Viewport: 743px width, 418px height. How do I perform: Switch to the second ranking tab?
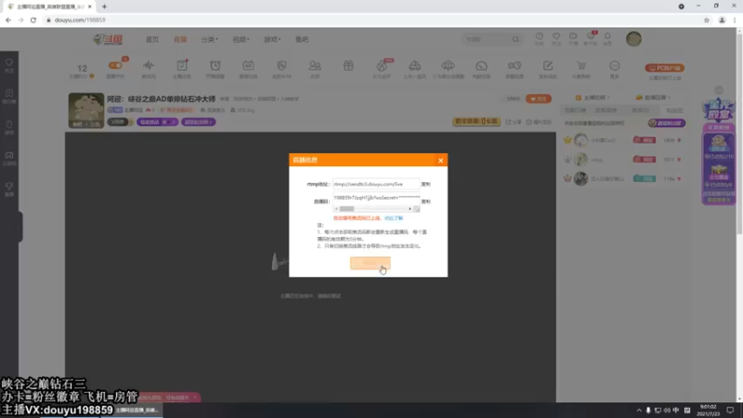[x=606, y=110]
